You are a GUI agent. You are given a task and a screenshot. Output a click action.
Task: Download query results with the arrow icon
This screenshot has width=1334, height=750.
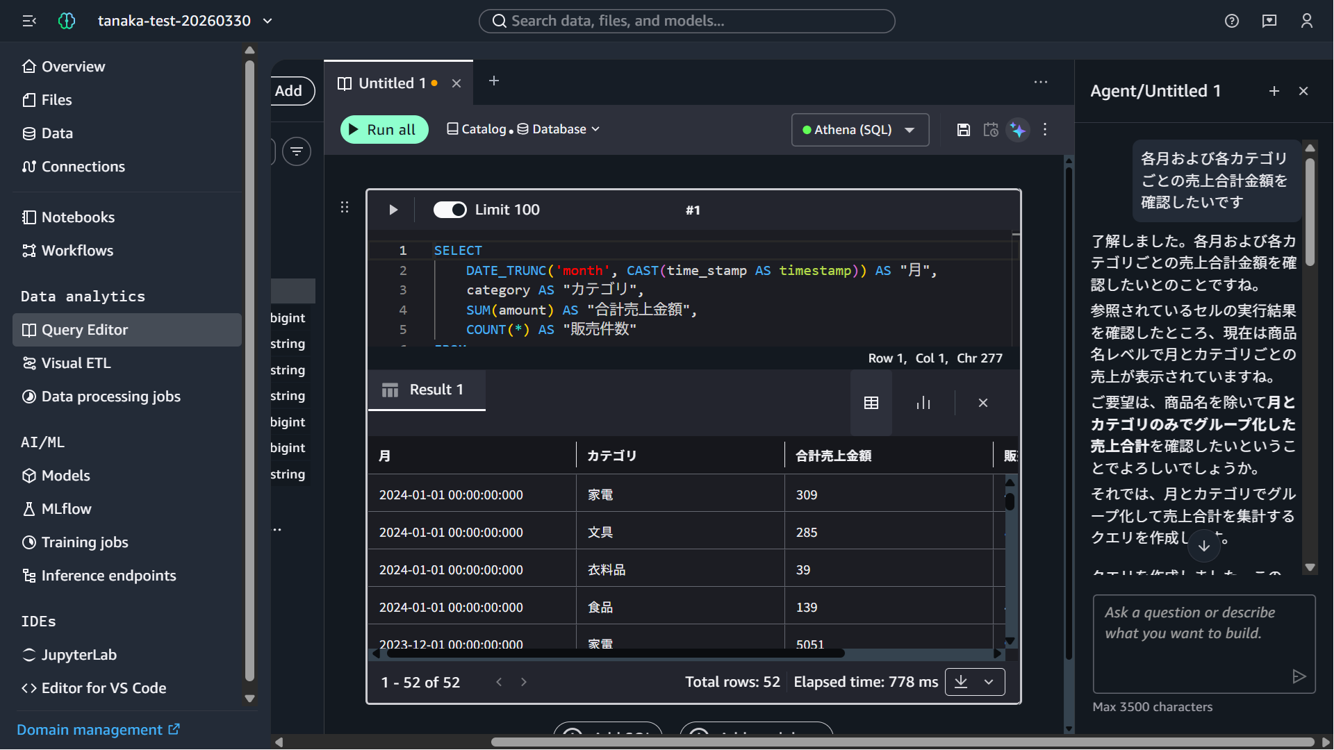[x=961, y=682]
